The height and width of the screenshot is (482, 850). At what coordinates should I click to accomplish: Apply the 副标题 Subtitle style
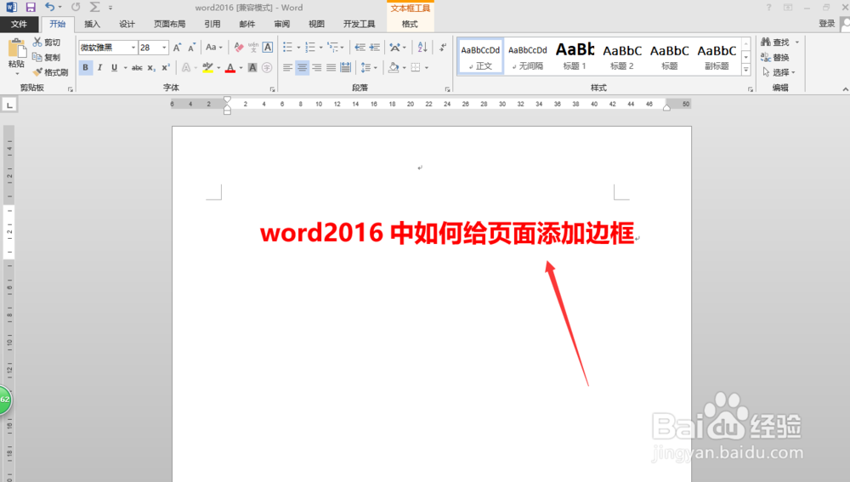tap(717, 56)
